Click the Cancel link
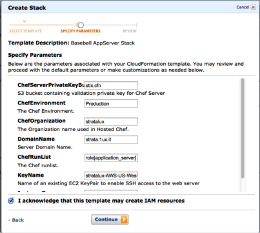The width and height of the screenshot is (260, 233). point(243,7)
